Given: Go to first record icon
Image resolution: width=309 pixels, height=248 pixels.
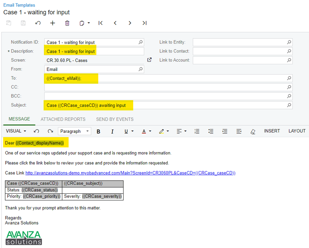Looking at the screenshot, I should point(100,23).
